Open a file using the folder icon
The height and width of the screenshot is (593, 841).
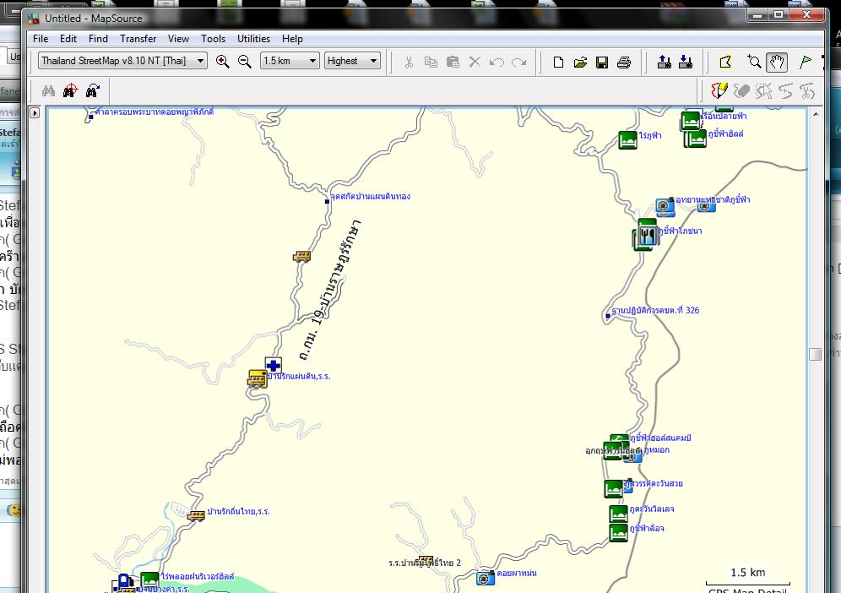click(580, 62)
